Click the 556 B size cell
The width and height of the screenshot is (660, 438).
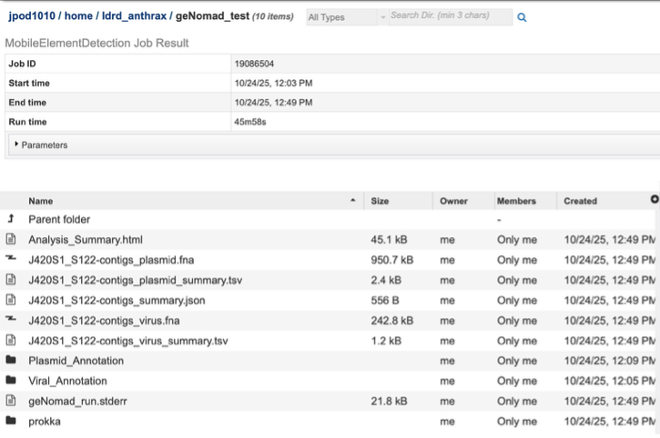click(385, 300)
